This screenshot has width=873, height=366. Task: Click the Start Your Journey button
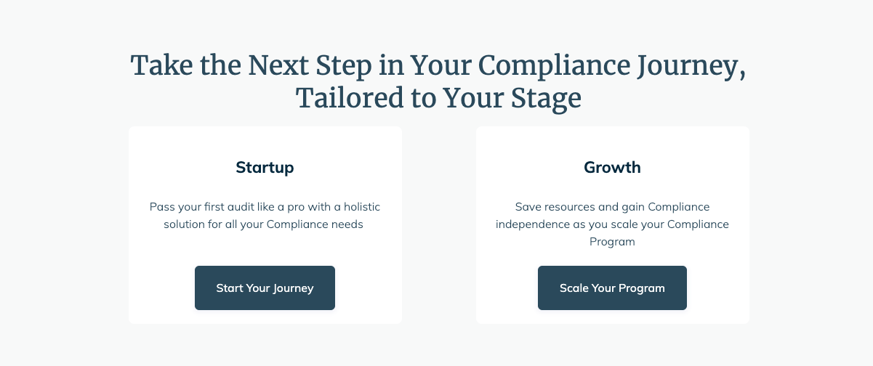coord(265,288)
